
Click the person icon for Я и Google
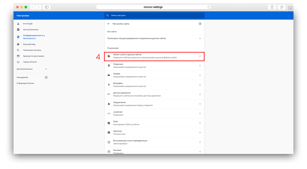click(18, 24)
